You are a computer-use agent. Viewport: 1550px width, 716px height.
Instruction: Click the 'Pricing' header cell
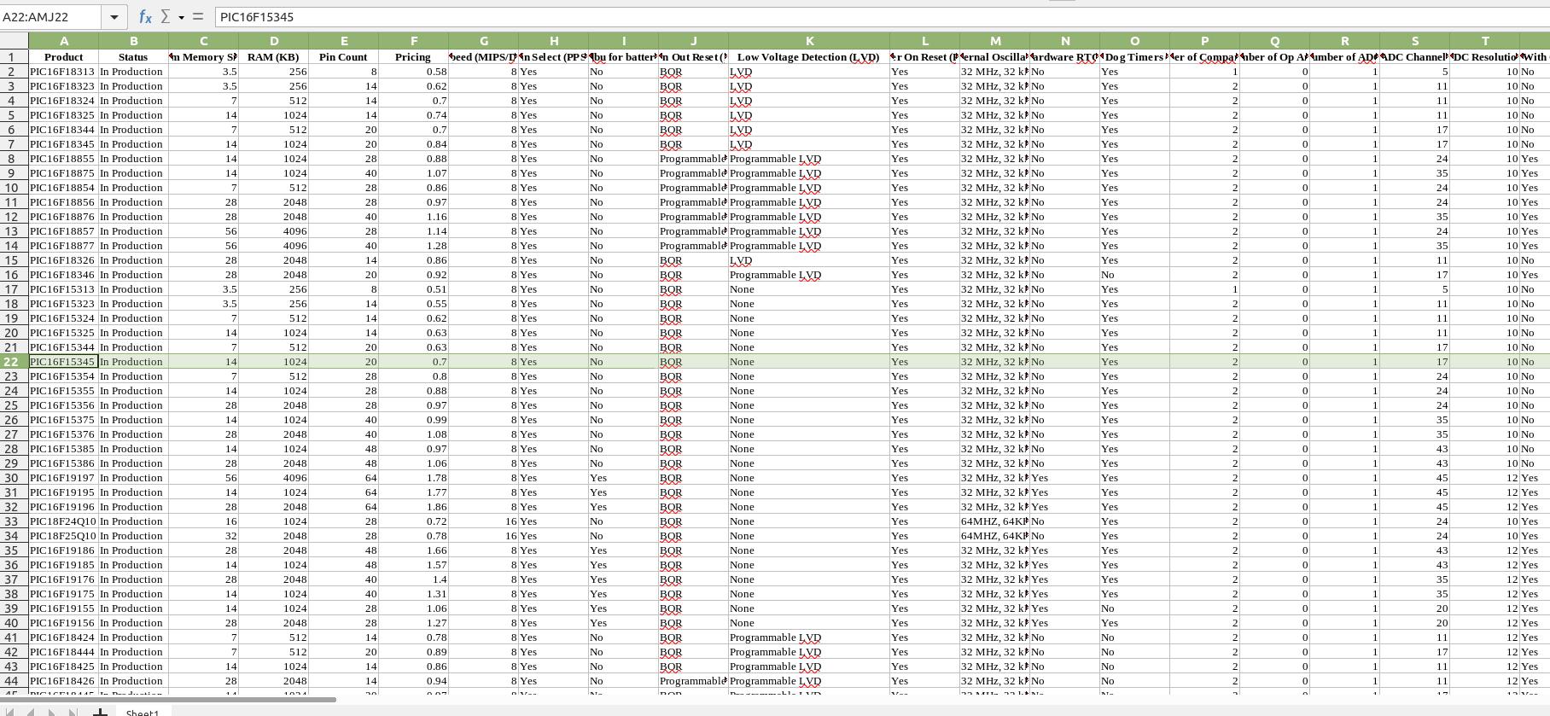tap(413, 56)
